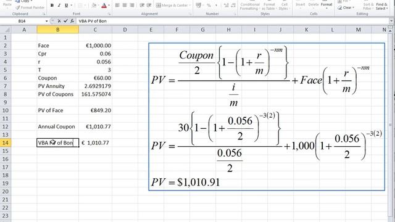395x222 pixels.
Task: Apply the accounting number format
Action: pos(198,5)
